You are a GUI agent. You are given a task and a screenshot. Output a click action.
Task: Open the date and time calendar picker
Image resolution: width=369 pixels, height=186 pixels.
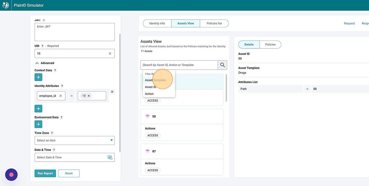[x=110, y=157]
